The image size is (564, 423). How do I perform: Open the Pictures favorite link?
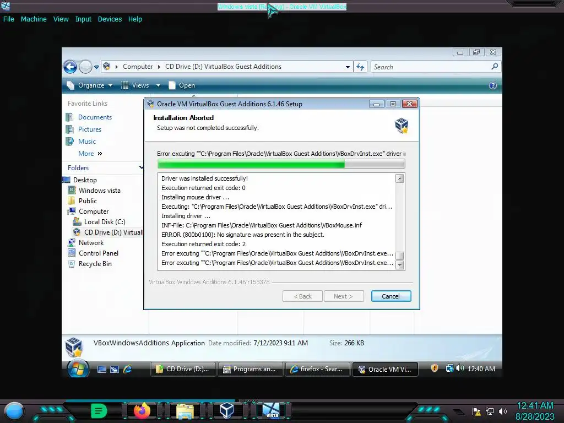tap(90, 129)
